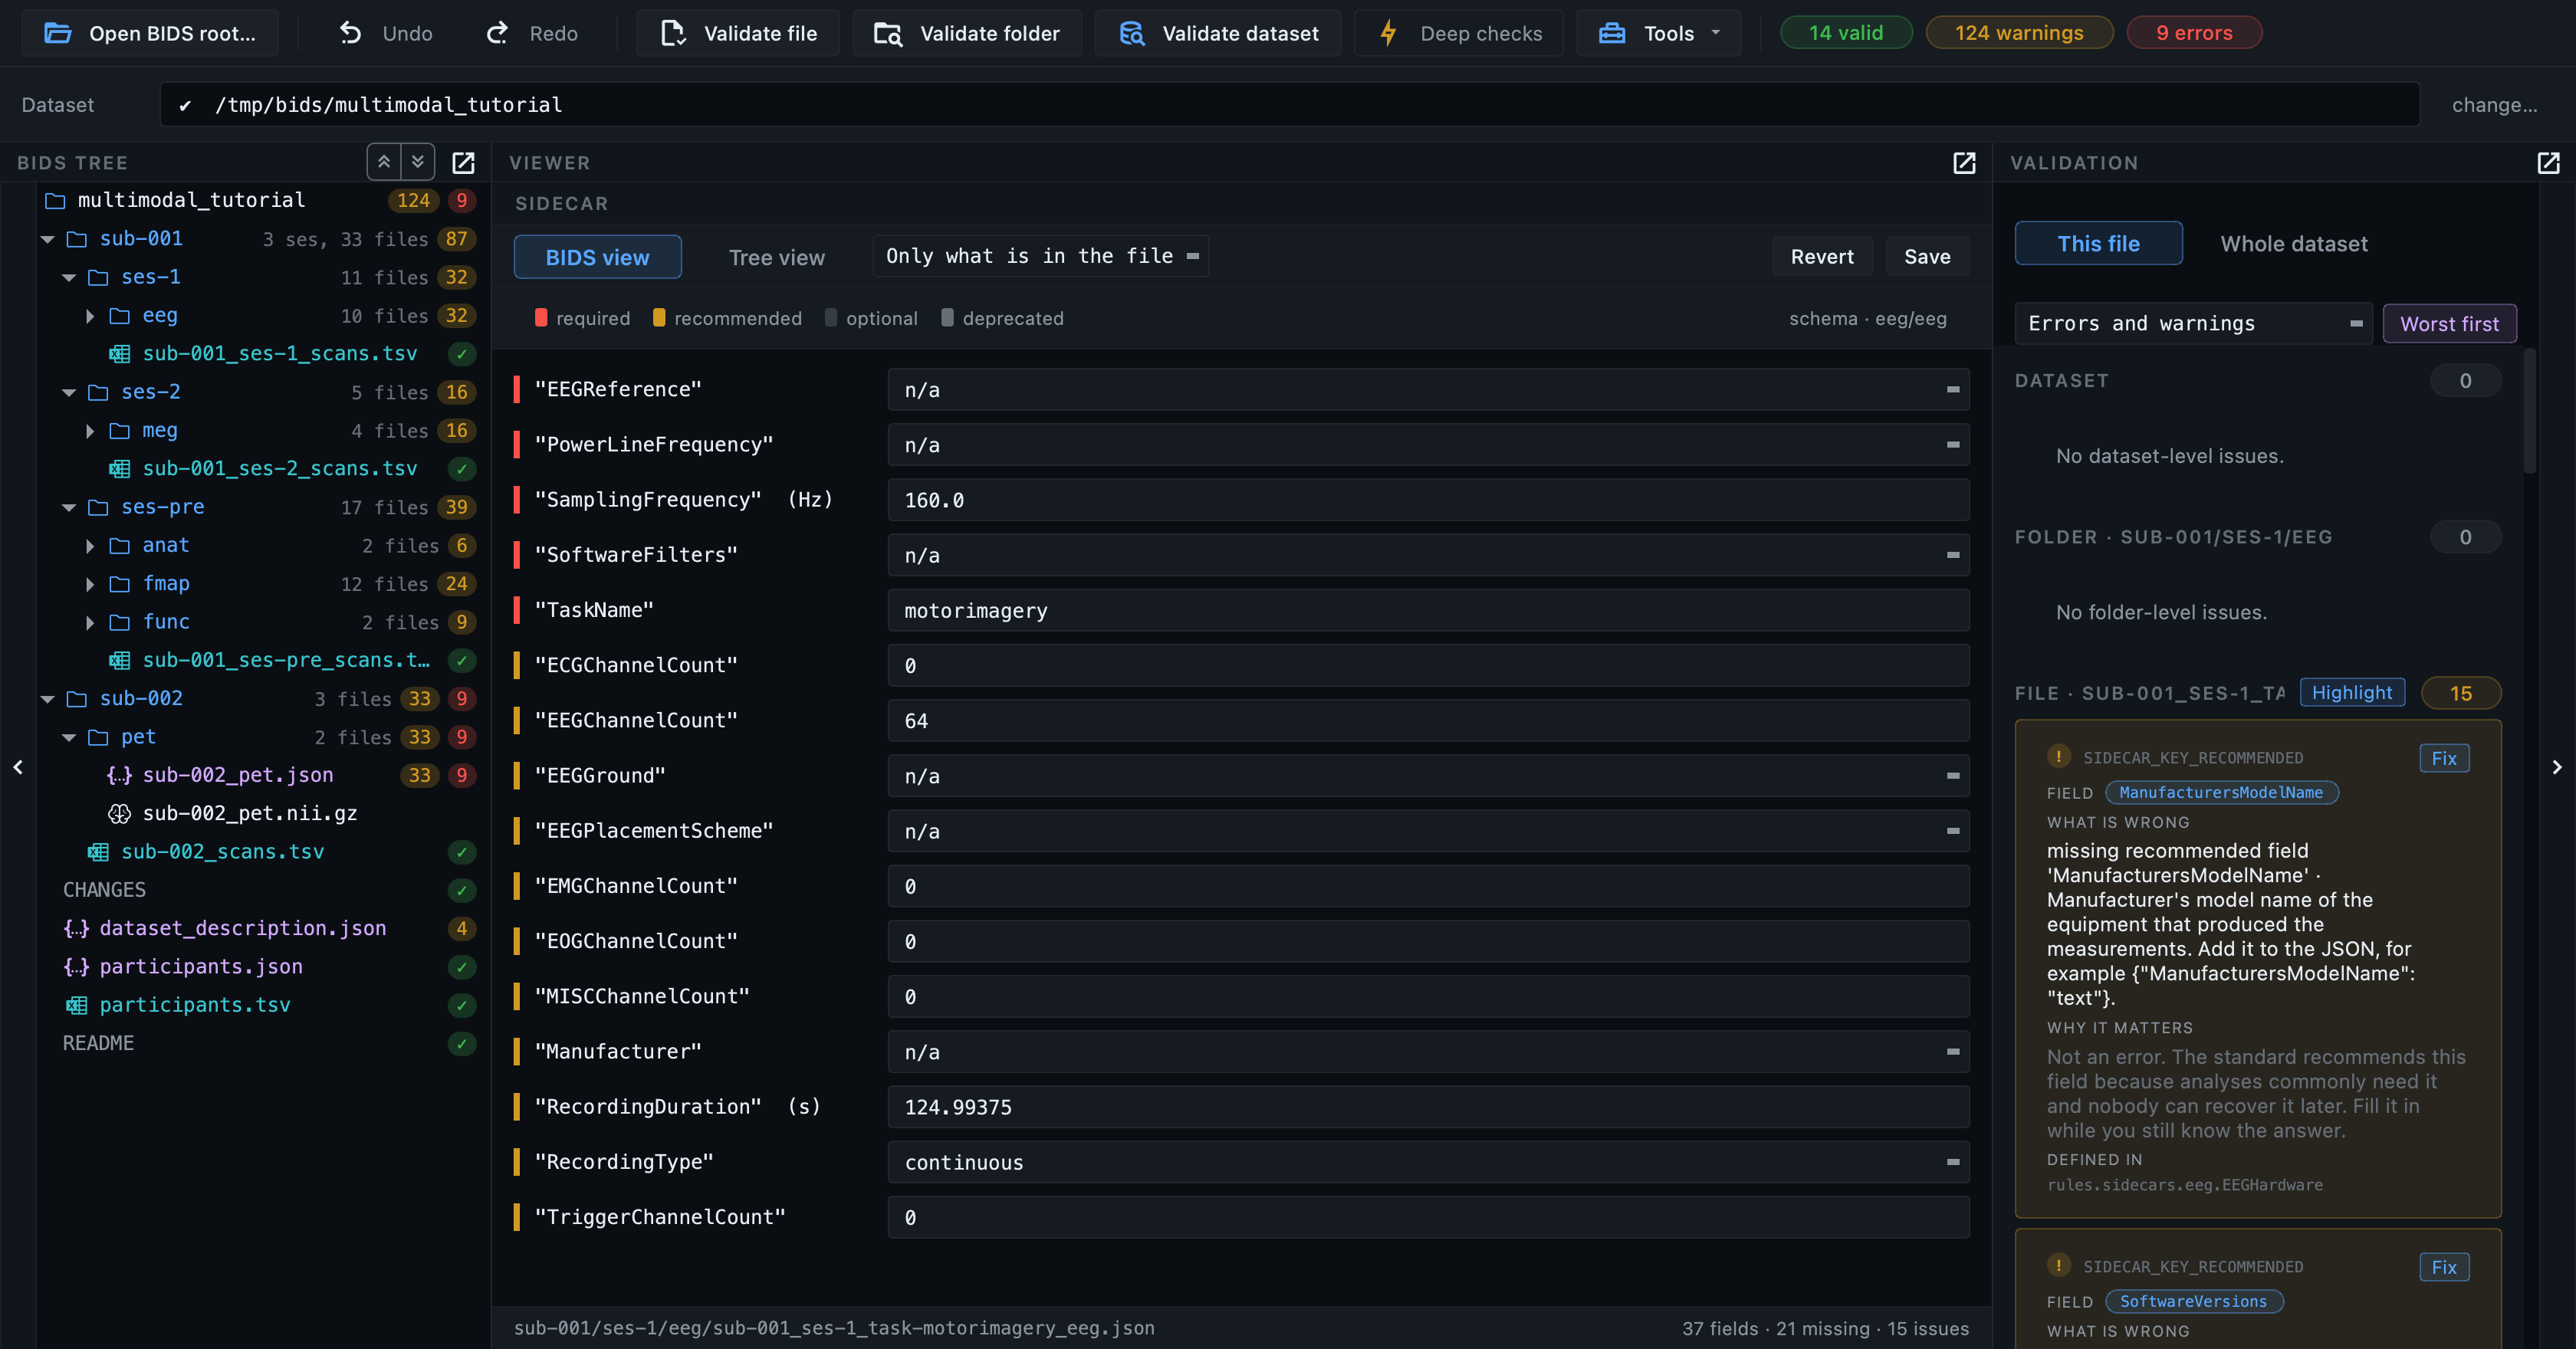Image resolution: width=2576 pixels, height=1349 pixels.
Task: Click the warning icon on ManufacturersModelName issue
Action: point(2059,756)
